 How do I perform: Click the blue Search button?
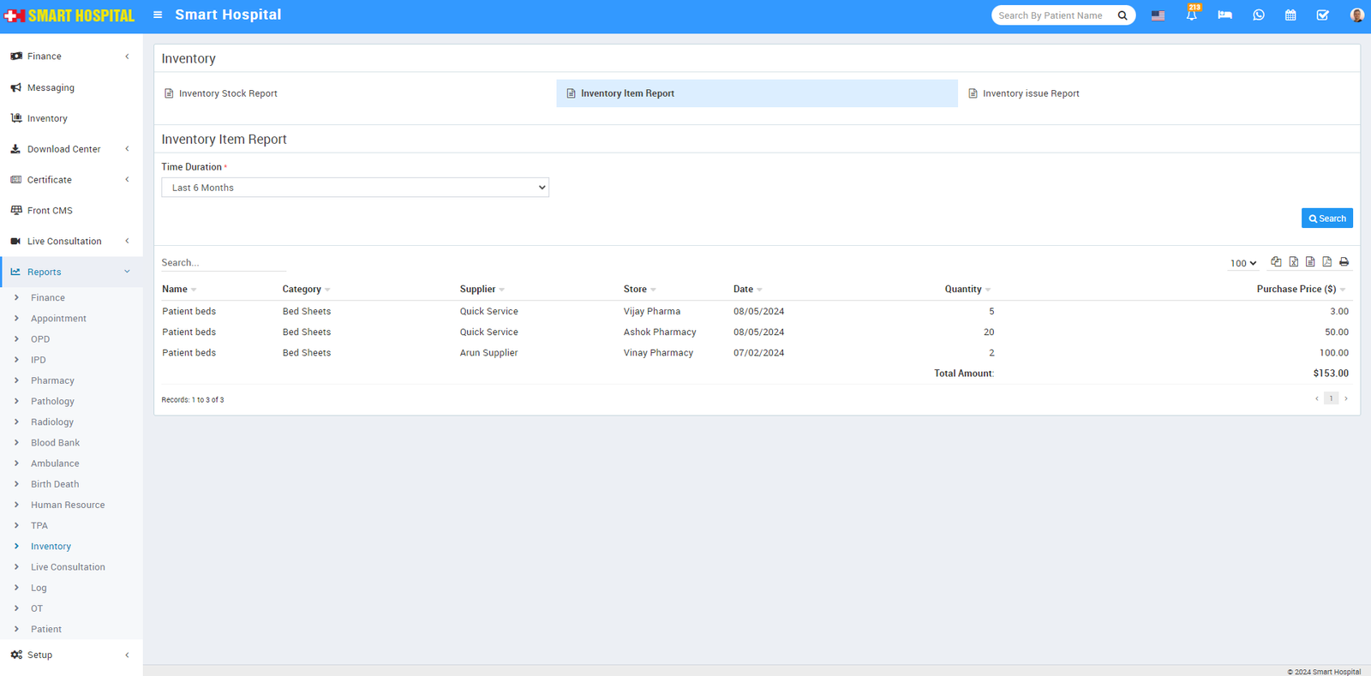coord(1326,218)
